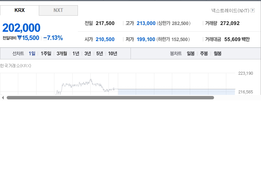Viewport: 261px width, 183px height.
Task: Switch to the KRX tab
Action: point(19,10)
